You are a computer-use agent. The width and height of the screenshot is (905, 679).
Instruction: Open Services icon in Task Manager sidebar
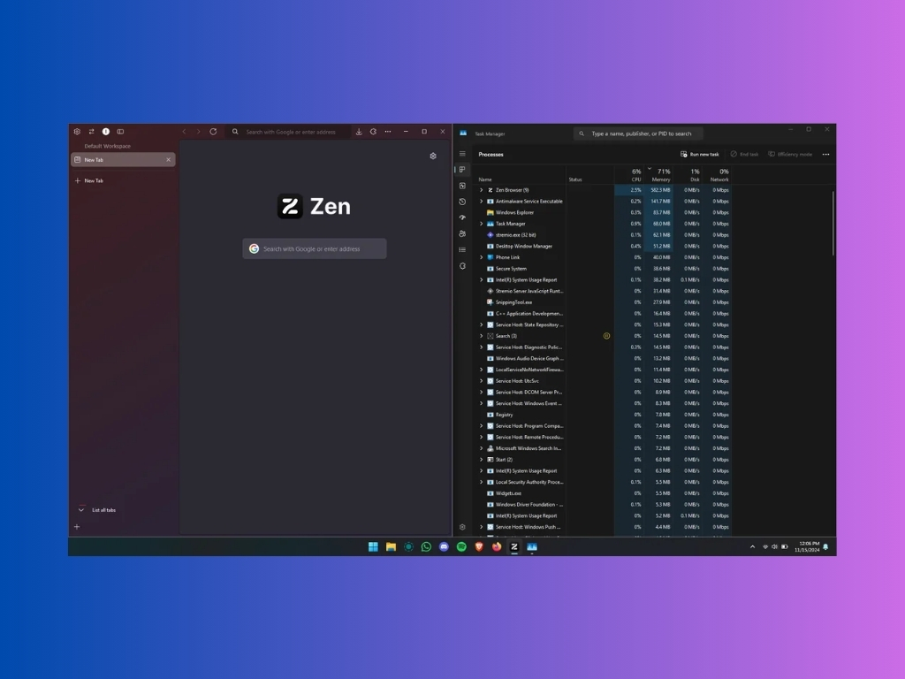click(462, 266)
